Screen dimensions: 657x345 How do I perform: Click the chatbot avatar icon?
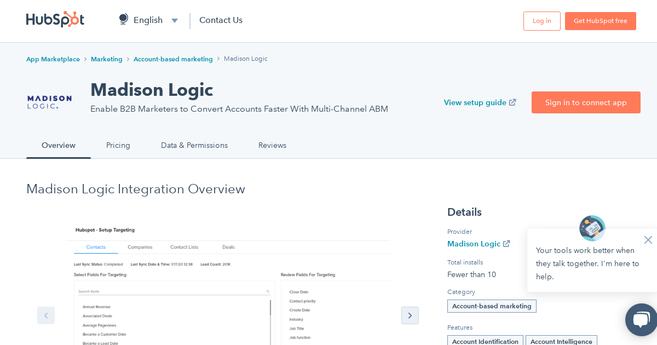click(x=592, y=228)
